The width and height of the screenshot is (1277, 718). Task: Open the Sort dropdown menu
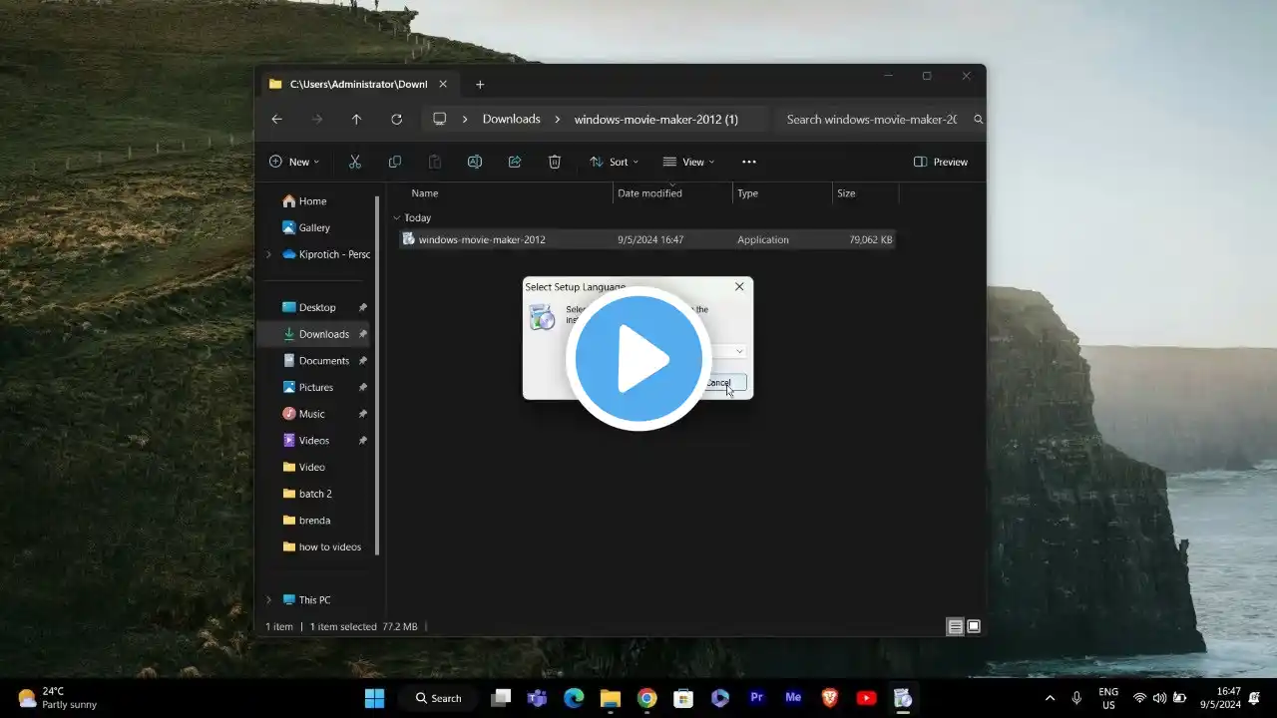click(x=614, y=162)
